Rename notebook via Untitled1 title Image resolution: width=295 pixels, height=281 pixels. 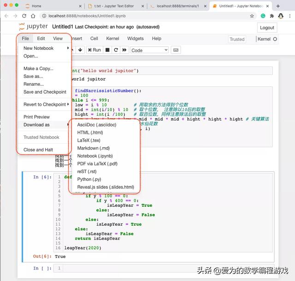coord(63,27)
